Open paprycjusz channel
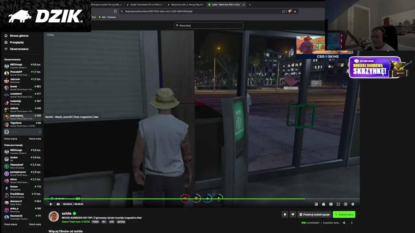The width and height of the screenshot is (415, 233). 22,117
